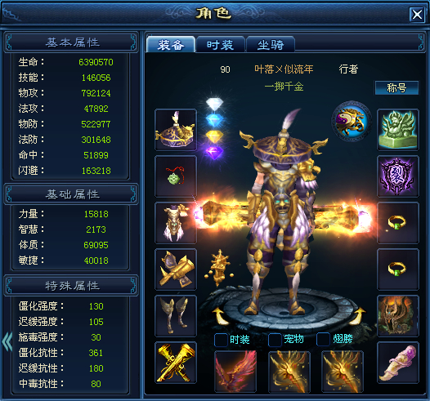This screenshot has height=401, width=430.
Task: Click the 称号 title button
Action: coord(396,87)
